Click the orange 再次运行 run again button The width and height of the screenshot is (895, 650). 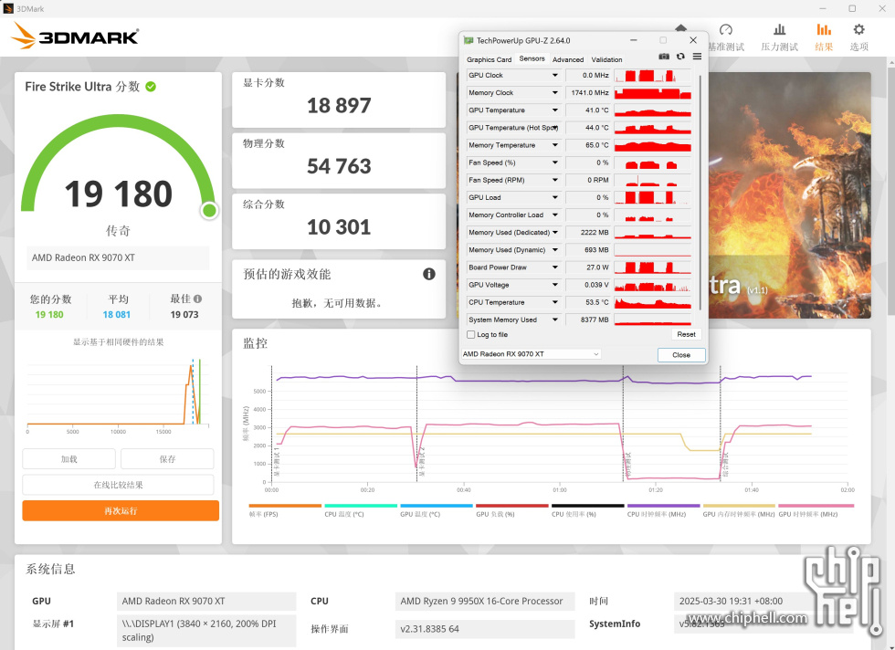click(121, 510)
